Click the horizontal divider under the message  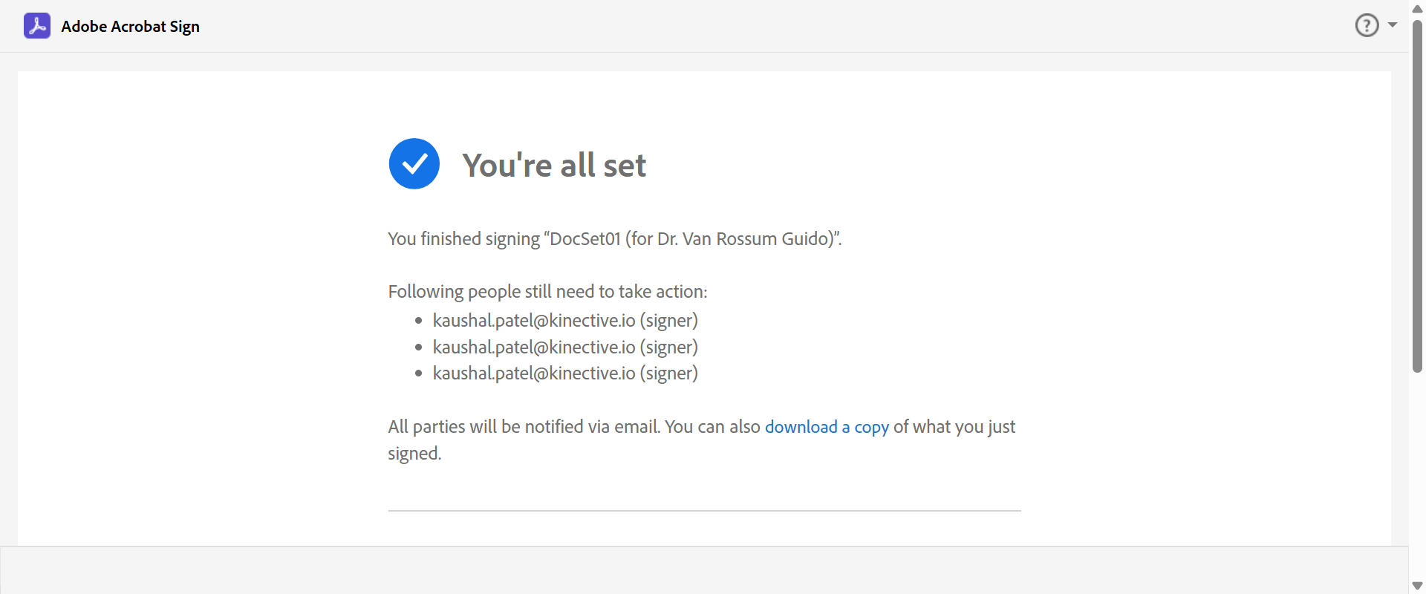704,511
